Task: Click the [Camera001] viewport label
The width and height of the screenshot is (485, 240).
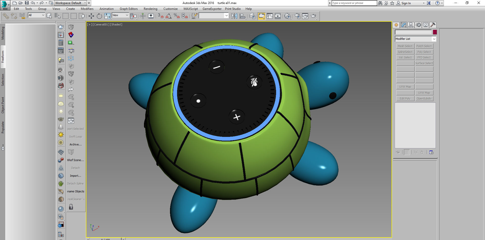Action: [x=101, y=24]
